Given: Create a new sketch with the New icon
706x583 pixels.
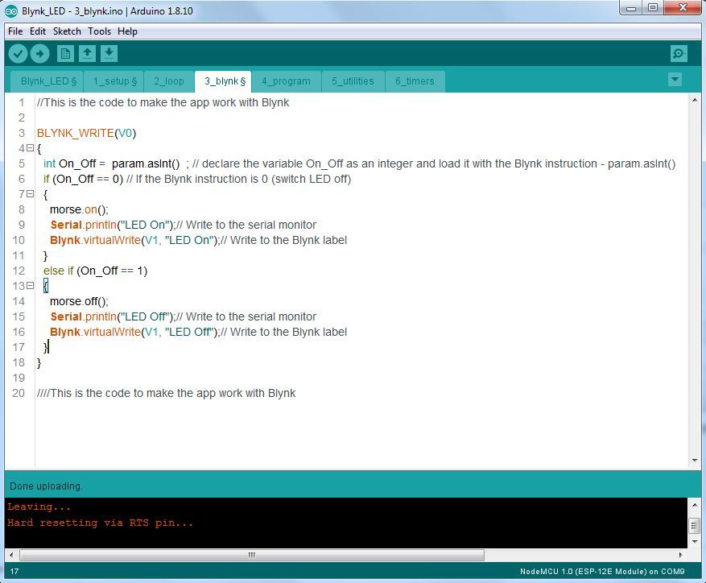Looking at the screenshot, I should click(65, 54).
